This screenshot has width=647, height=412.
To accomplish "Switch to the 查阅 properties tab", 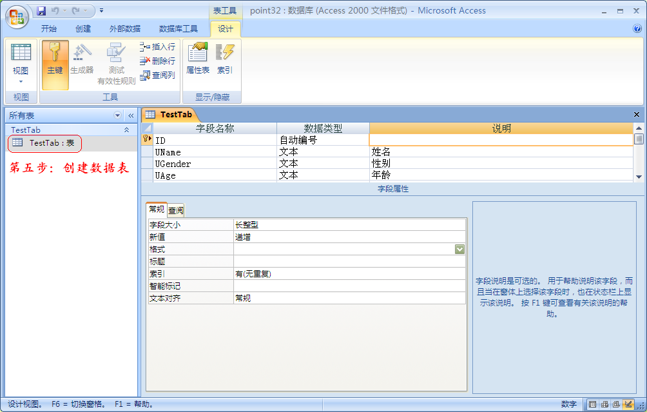I will [176, 211].
